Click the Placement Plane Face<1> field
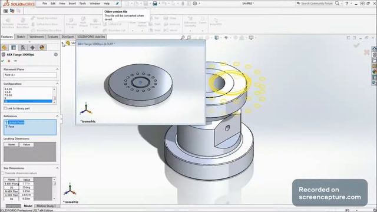The height and width of the screenshot is (212, 377). [x=30, y=75]
